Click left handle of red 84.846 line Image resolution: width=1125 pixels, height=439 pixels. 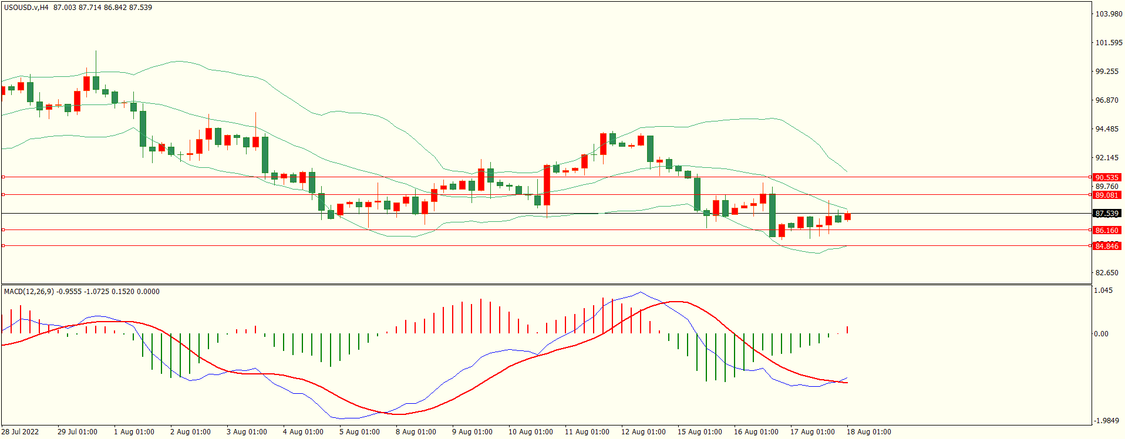[x=4, y=246]
